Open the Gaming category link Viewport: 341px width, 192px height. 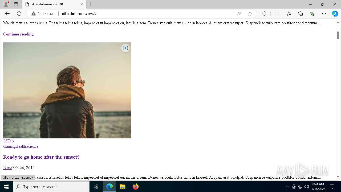pyautogui.click(x=9, y=146)
